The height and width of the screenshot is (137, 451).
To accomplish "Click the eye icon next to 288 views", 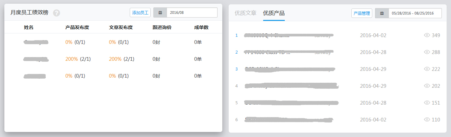I will [427, 52].
